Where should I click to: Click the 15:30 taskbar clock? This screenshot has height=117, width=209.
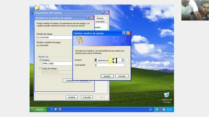click(x=169, y=110)
